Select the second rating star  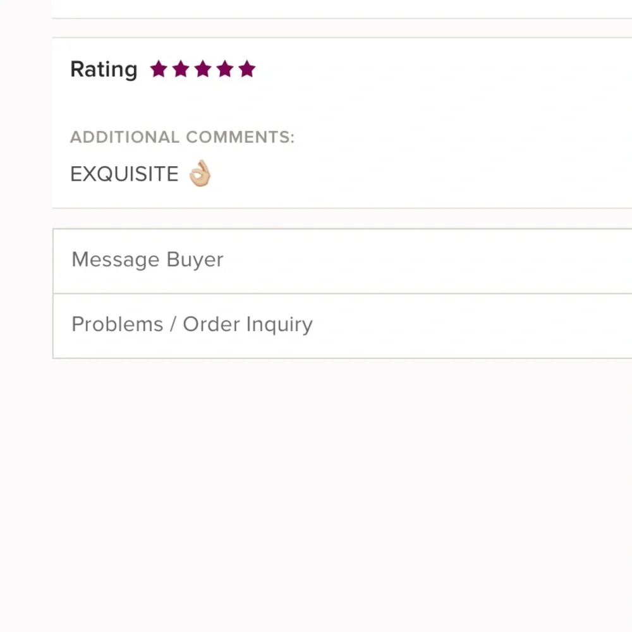pos(180,69)
